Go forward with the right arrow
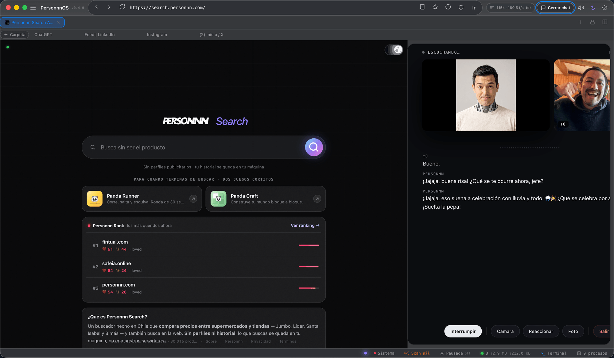Screen dimensions: 614x358 (x=109, y=7)
